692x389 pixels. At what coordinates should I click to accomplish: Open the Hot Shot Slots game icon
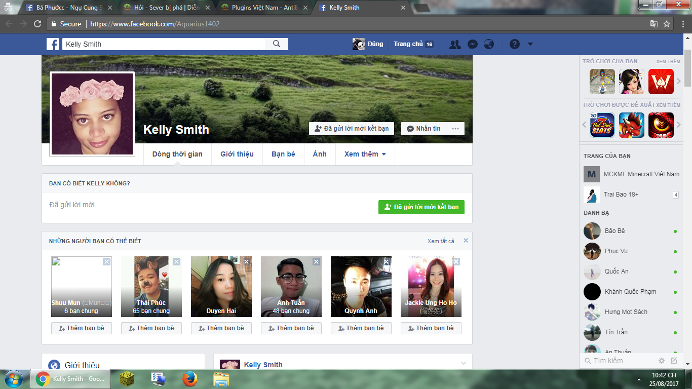coord(602,125)
